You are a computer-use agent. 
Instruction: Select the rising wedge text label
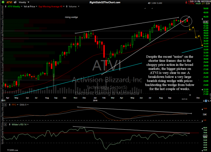pyautogui.click(x=71, y=17)
